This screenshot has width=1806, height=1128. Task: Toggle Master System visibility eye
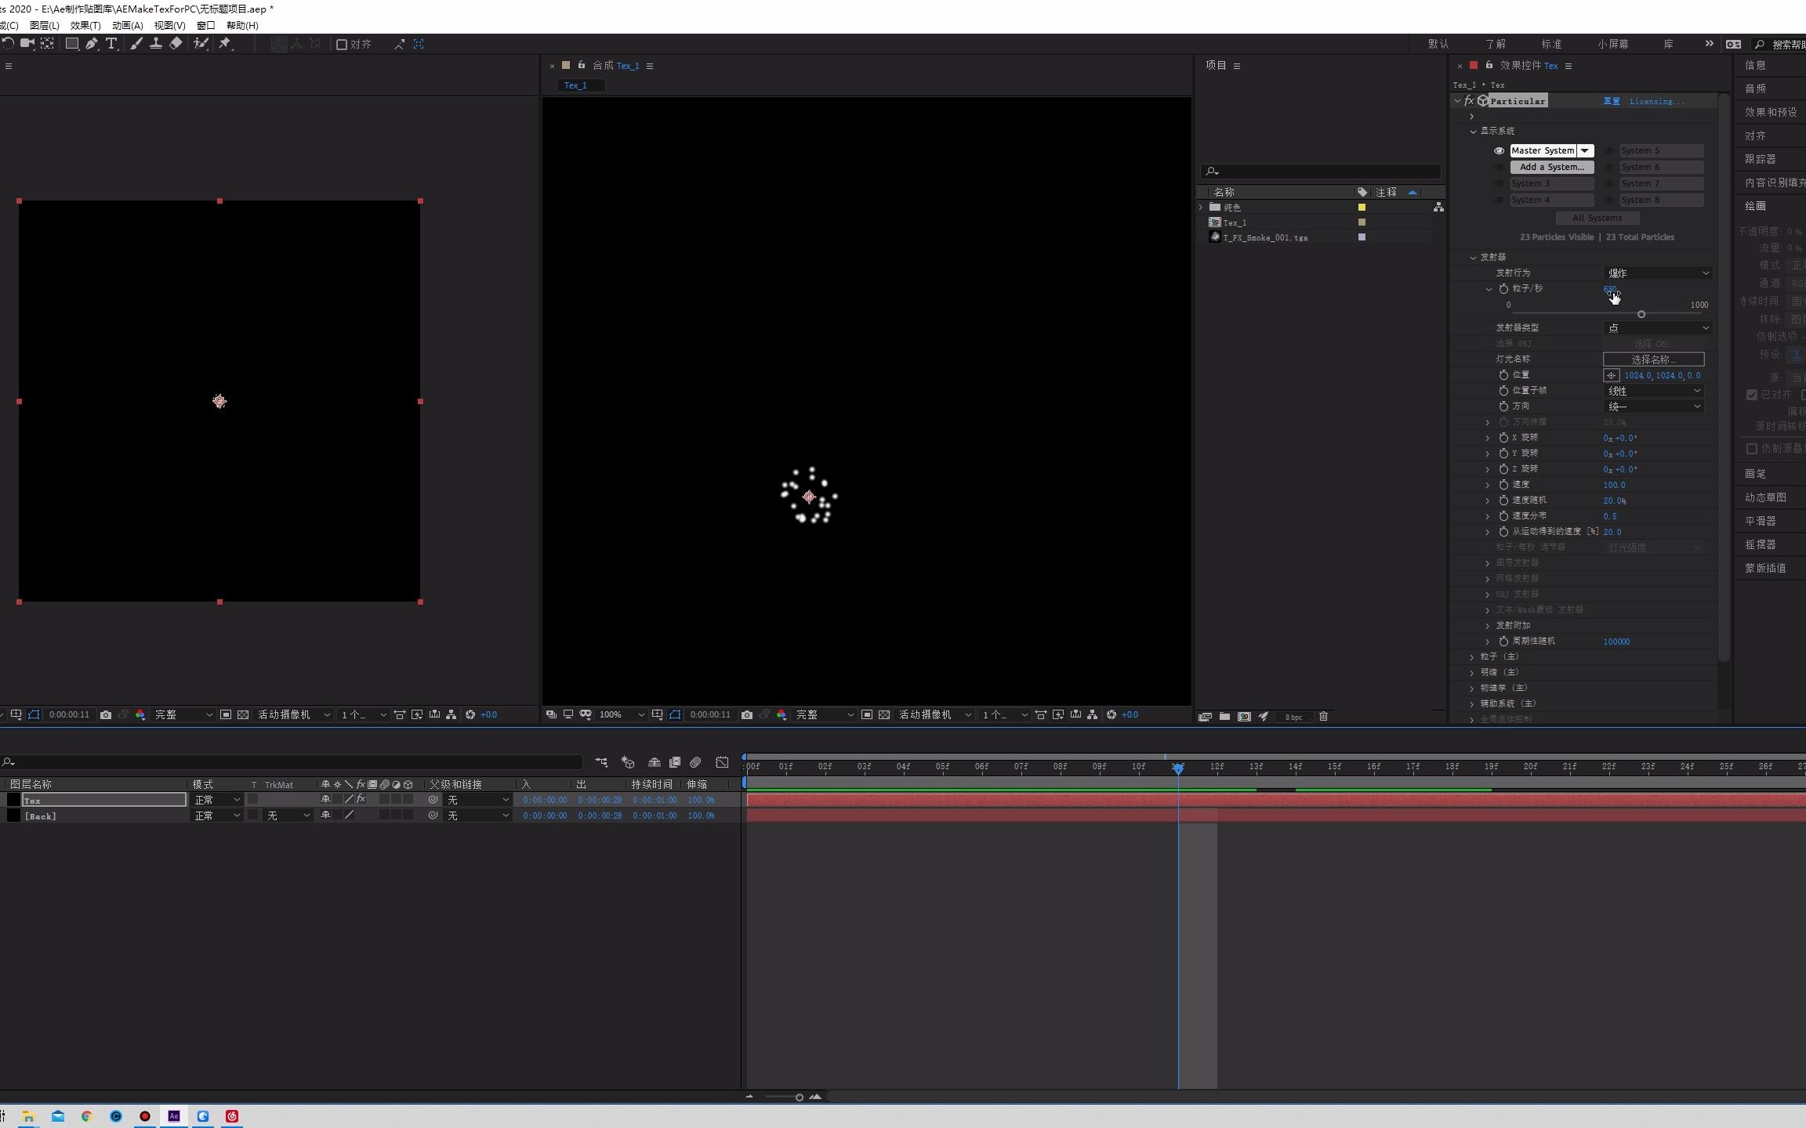[1499, 150]
